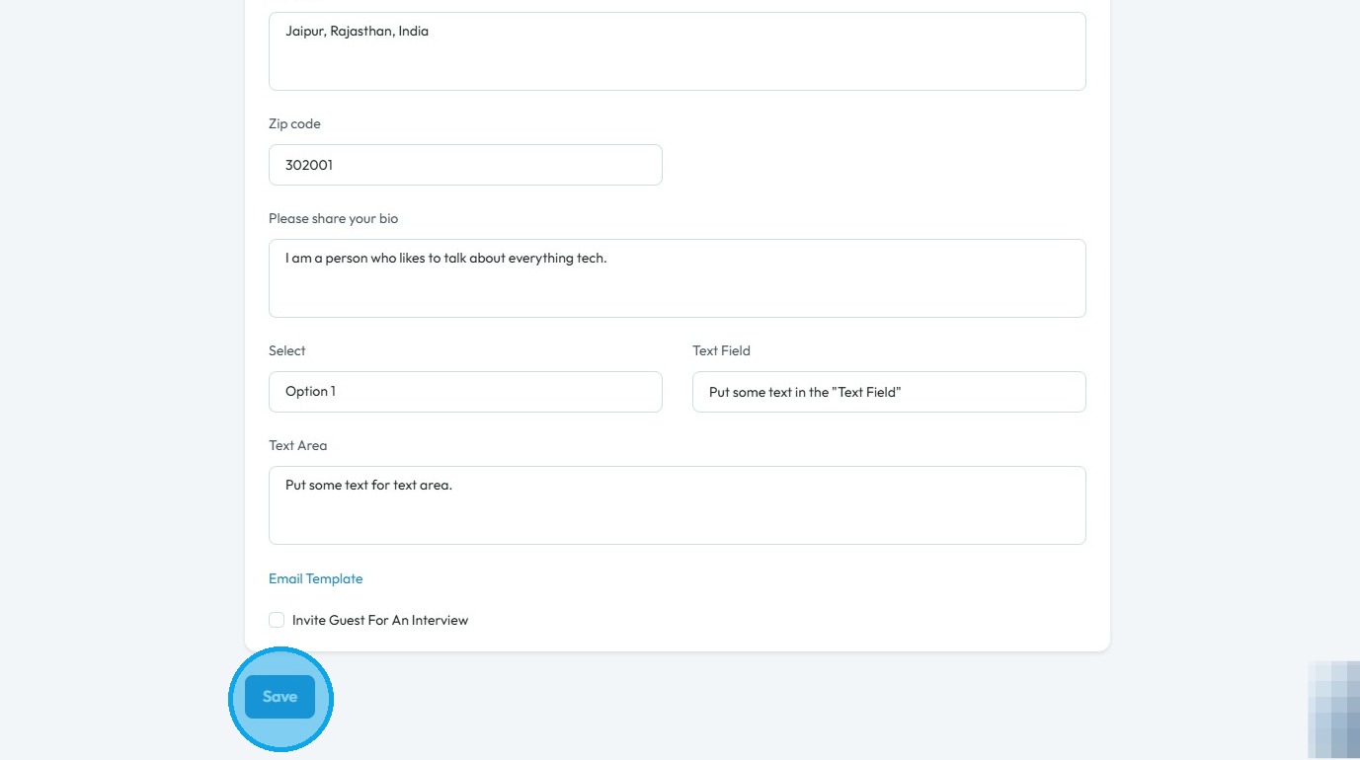Viewport: 1360px width, 760px height.
Task: Place cursor on the quoted "Text Field" text
Action: [867, 392]
